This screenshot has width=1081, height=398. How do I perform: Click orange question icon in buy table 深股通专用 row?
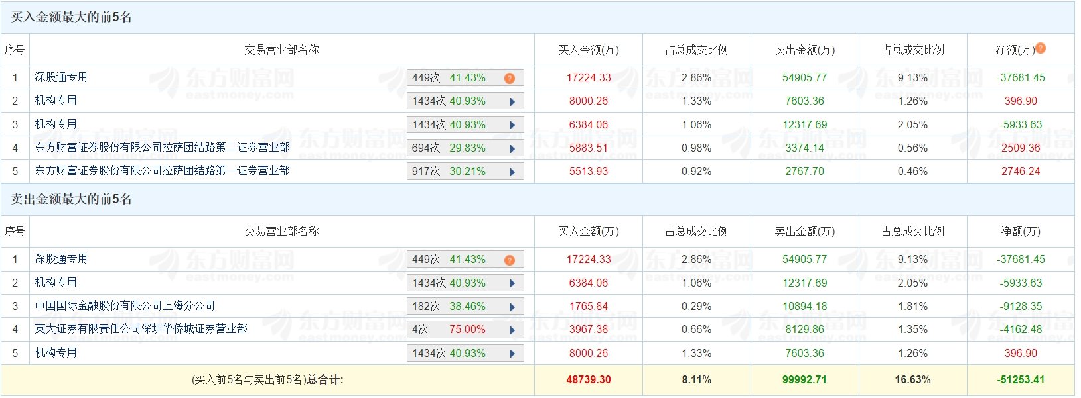pos(510,78)
